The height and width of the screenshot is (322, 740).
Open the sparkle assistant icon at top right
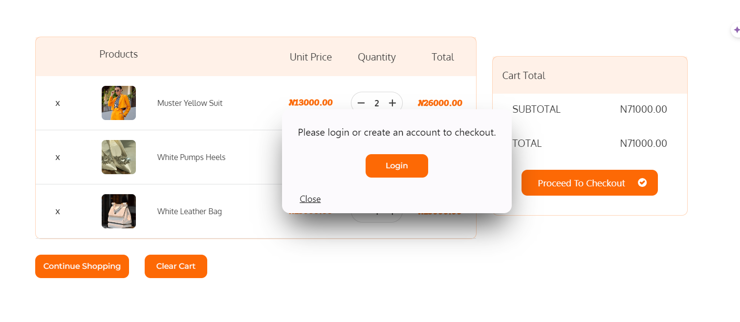pyautogui.click(x=736, y=30)
